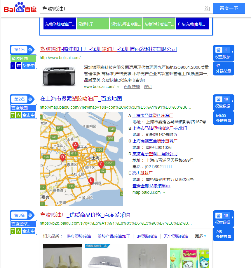The width and height of the screenshot is (251, 268).
Task: Click the 740 外链总量 backlink box
Action: (224, 234)
